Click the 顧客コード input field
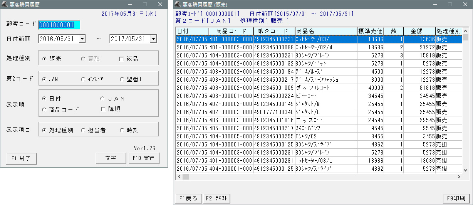 pos(59,25)
